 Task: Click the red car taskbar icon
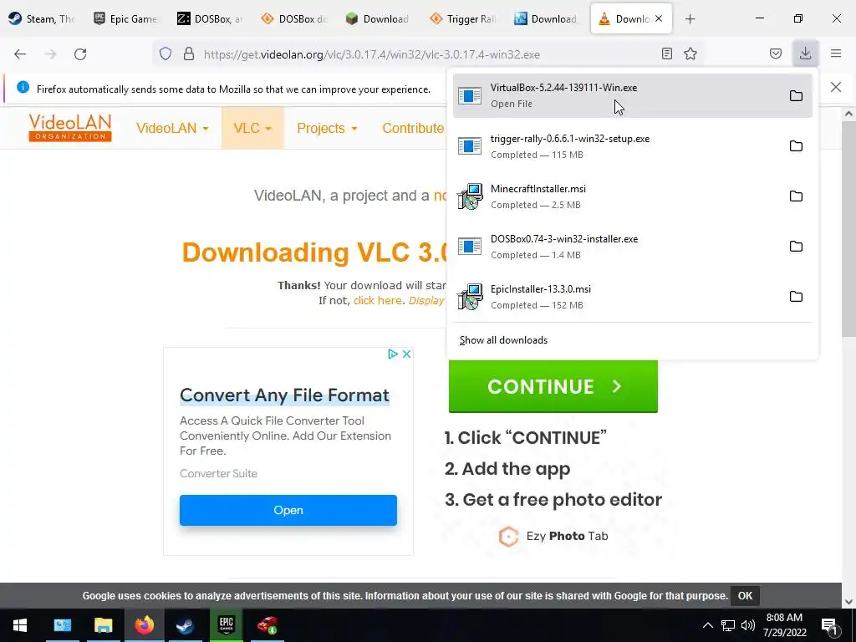tap(267, 625)
